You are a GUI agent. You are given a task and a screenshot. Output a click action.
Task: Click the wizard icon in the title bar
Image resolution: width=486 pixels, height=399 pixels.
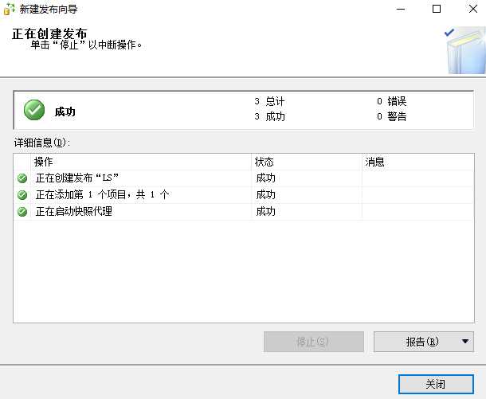9,9
